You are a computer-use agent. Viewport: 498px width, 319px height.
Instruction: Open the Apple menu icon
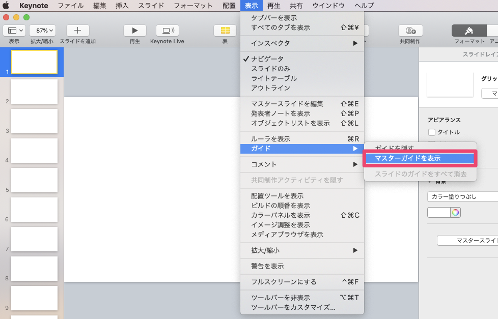[7, 6]
